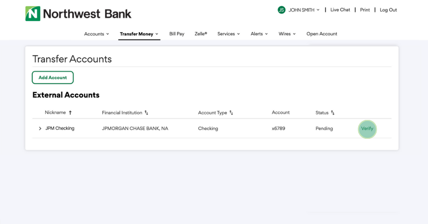Open the Alerts menu

(259, 34)
